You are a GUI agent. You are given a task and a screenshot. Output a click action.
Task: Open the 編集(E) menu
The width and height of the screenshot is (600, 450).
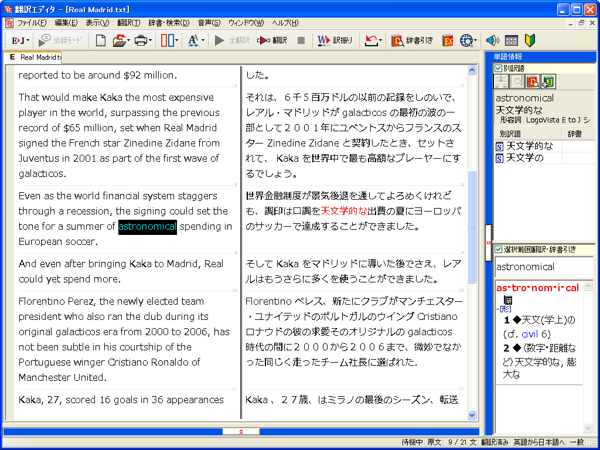click(66, 23)
